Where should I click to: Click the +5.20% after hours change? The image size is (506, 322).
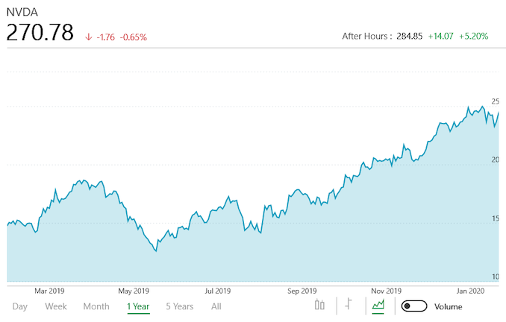click(x=473, y=36)
